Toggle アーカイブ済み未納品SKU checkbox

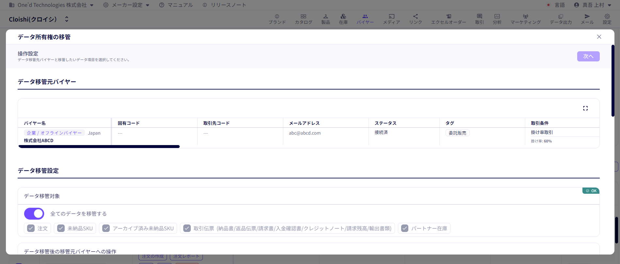click(106, 228)
